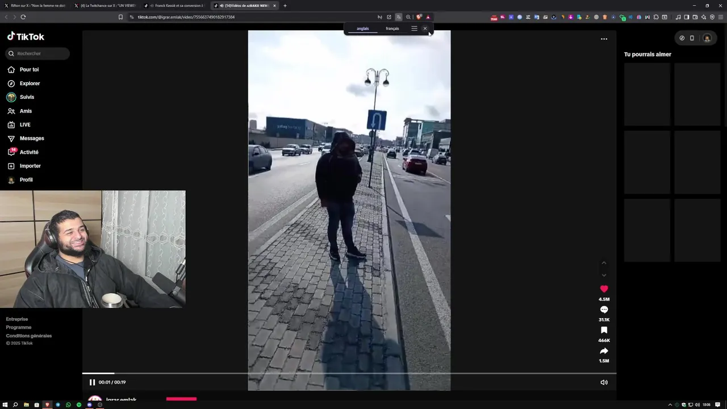
Task: Open Discord from the taskbar
Action: coord(89,405)
